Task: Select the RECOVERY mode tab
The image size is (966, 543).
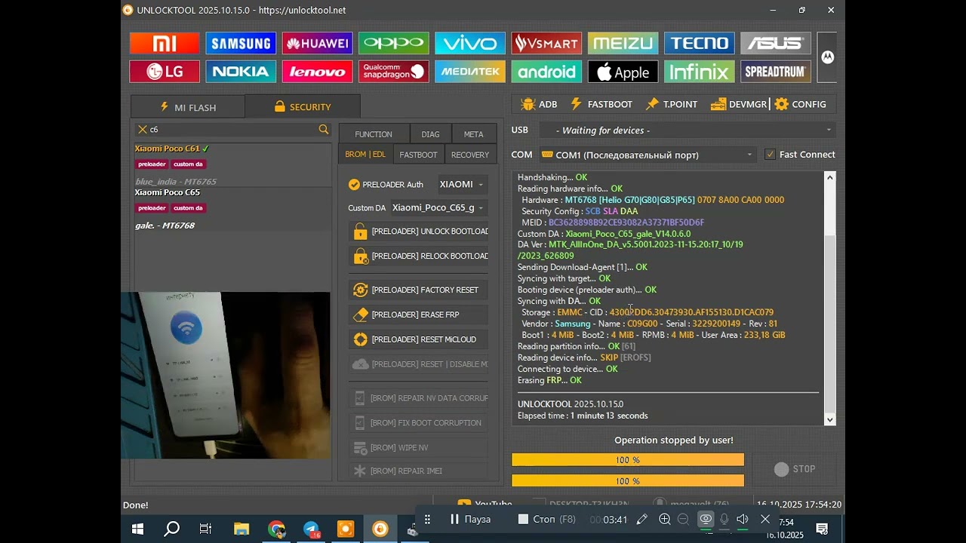Action: (x=470, y=154)
